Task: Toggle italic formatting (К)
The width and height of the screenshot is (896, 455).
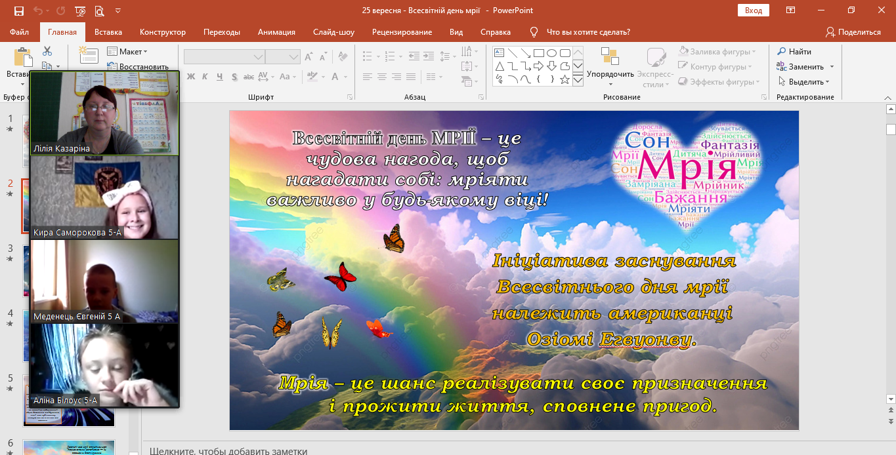Action: pyautogui.click(x=205, y=77)
